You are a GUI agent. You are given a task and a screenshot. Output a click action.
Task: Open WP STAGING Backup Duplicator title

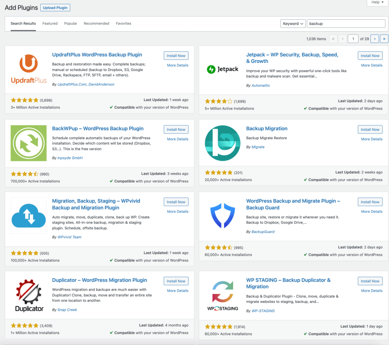click(288, 283)
